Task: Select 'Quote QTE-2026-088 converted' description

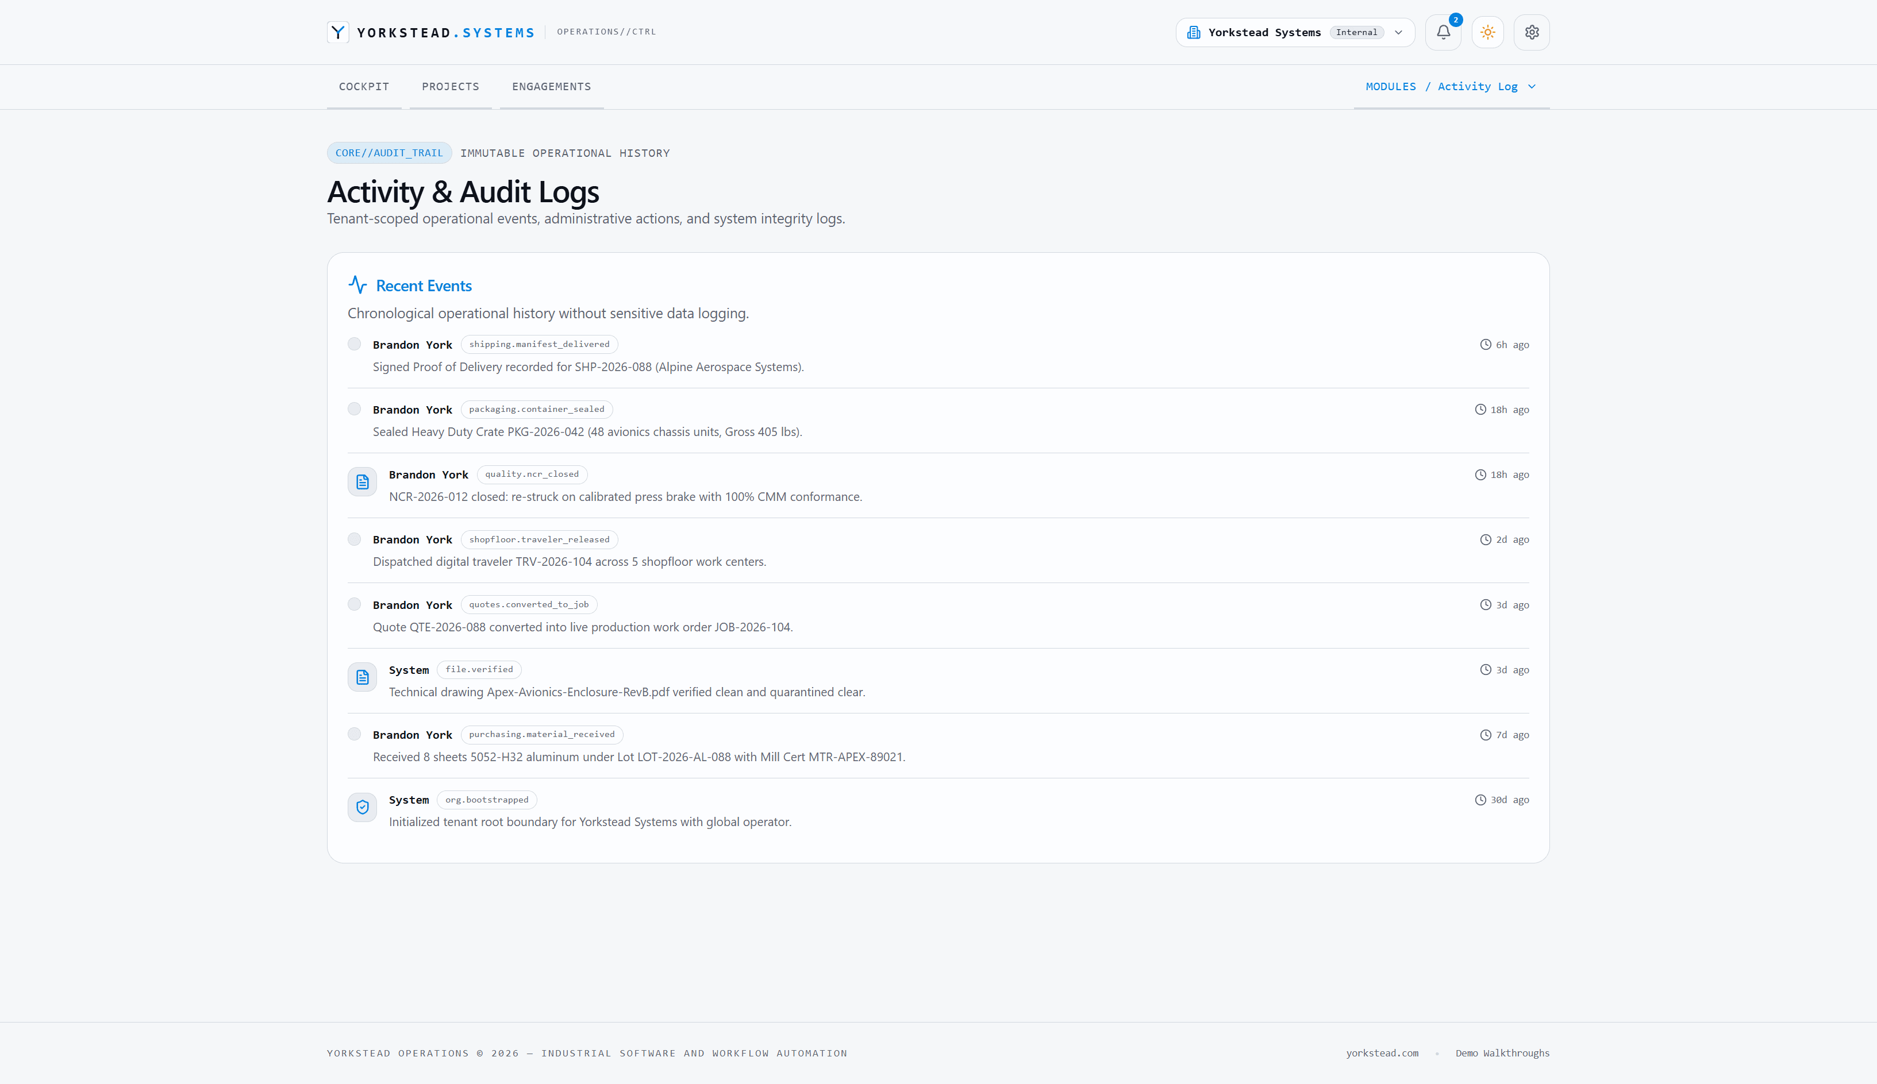Action: click(583, 627)
